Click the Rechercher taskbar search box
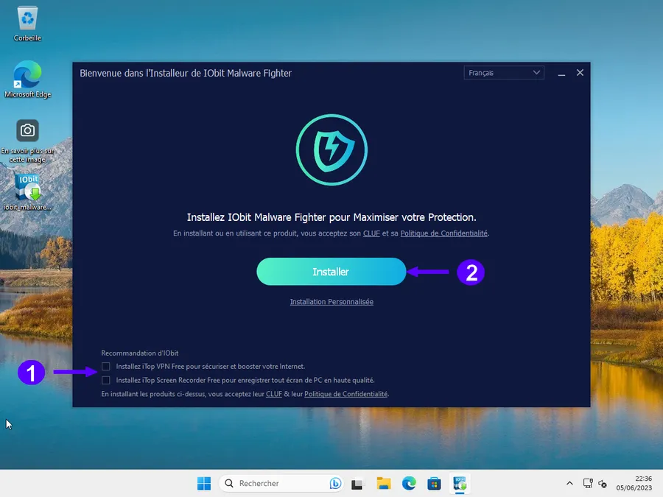This screenshot has width=663, height=497. coord(281,483)
